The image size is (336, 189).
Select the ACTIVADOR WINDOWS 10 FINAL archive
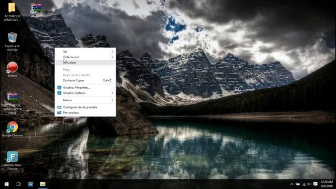(x=13, y=103)
